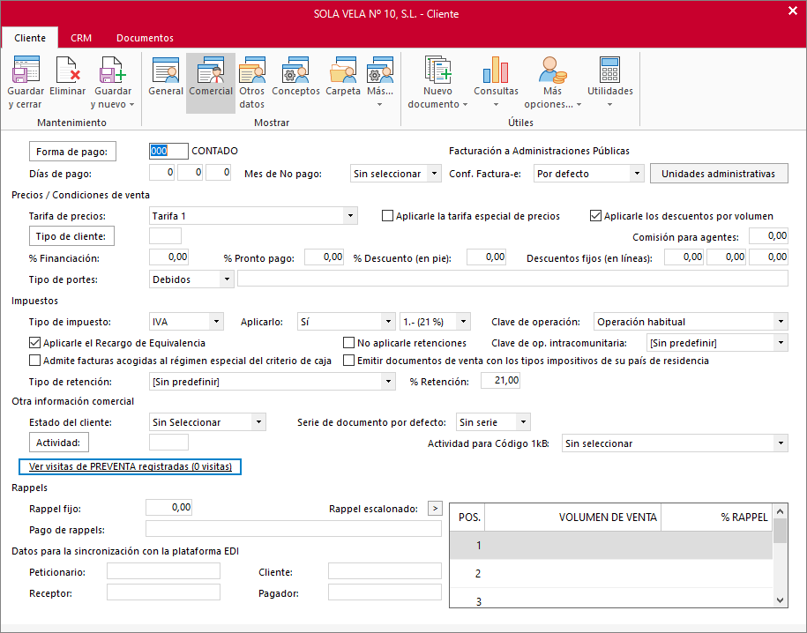Click the Eliminar icon

click(x=67, y=70)
